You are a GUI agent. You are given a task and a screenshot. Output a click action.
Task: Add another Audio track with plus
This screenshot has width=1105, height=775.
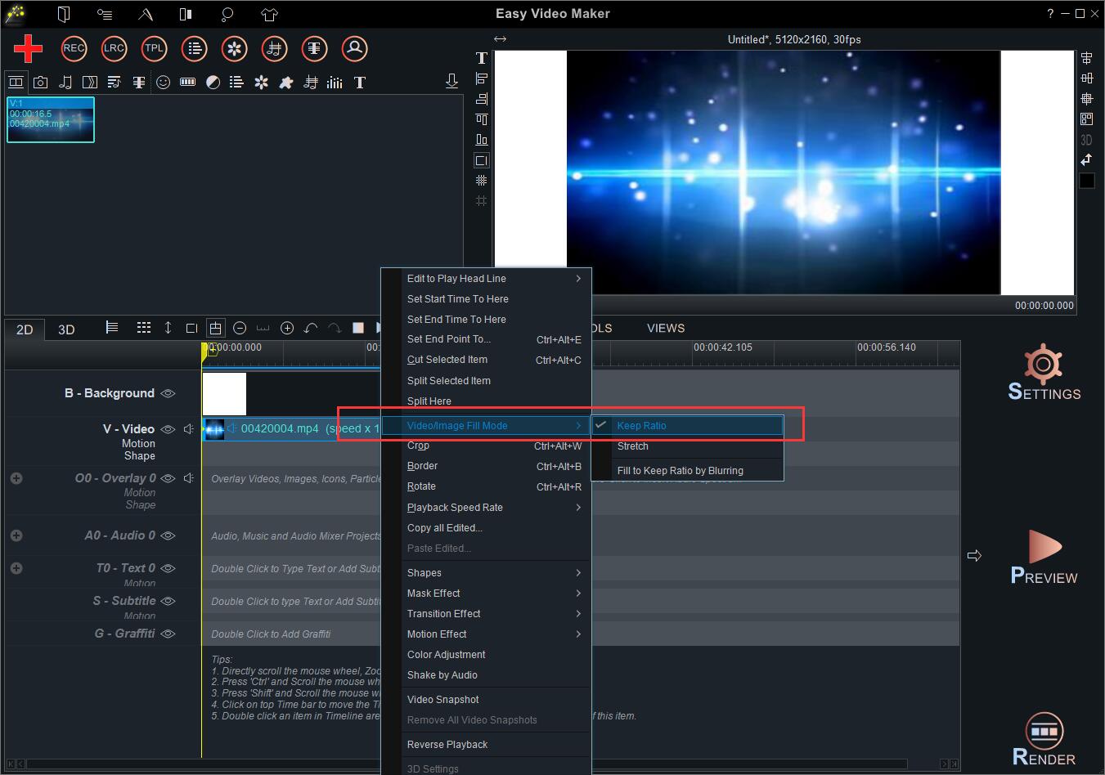(x=16, y=535)
